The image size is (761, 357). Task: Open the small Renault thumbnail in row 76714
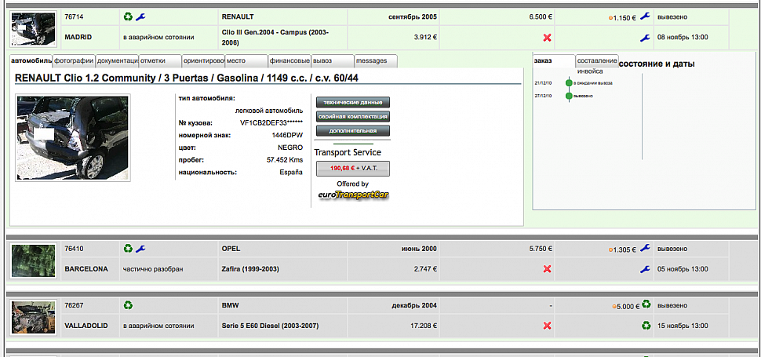[x=34, y=30]
